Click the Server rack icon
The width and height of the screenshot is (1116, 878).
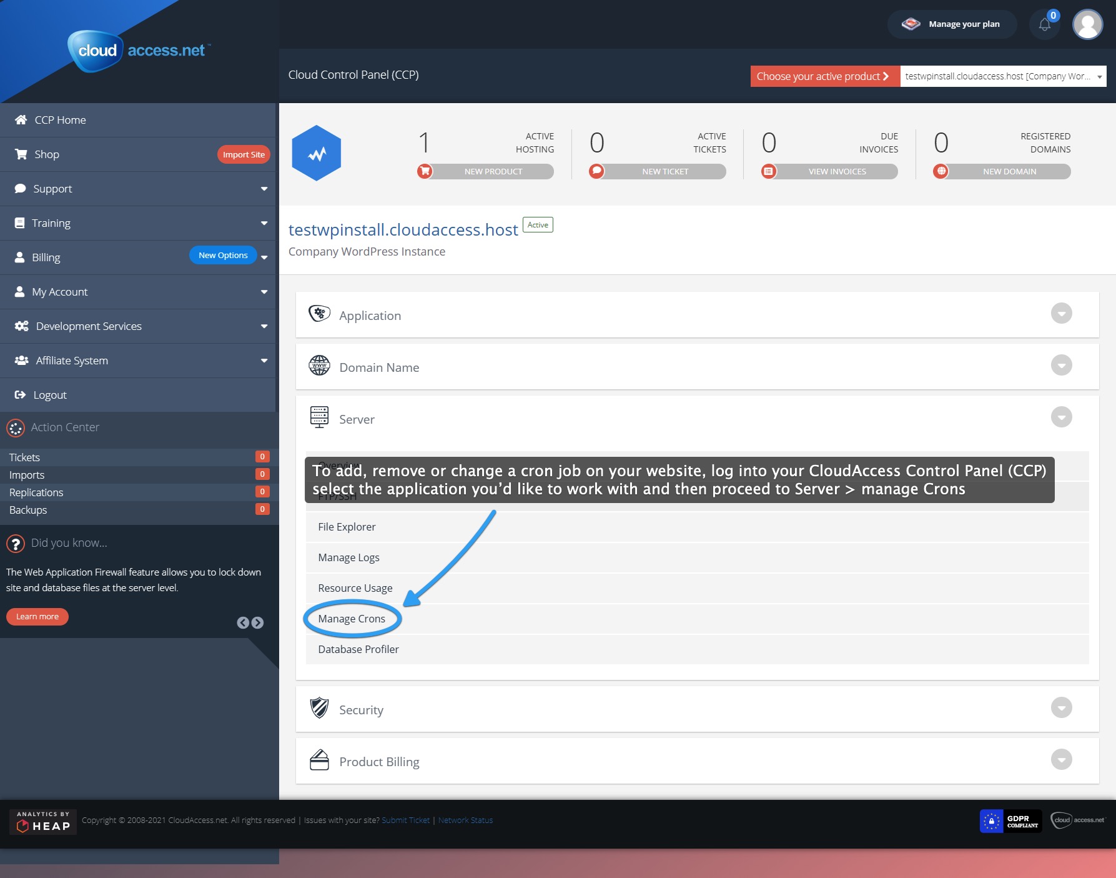coord(319,417)
